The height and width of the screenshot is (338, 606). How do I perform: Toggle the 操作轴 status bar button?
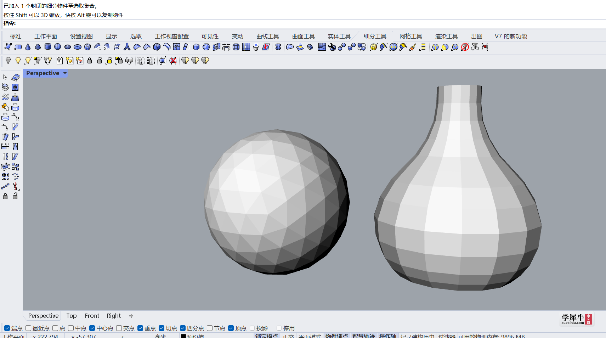pyautogui.click(x=388, y=336)
